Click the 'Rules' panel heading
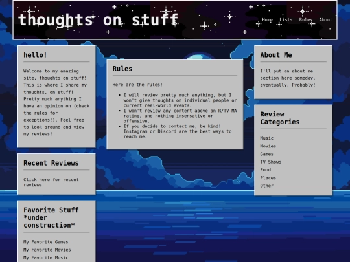Image resolution: width=350 pixels, height=262 pixels. click(x=122, y=69)
